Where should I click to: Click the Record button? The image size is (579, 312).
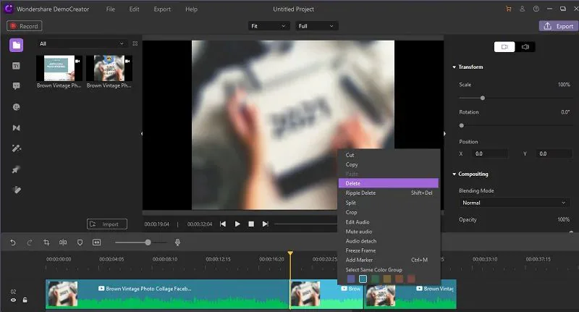tap(25, 26)
